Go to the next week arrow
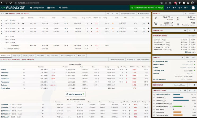The image size is (197, 118). pyautogui.click(x=5, y=13)
